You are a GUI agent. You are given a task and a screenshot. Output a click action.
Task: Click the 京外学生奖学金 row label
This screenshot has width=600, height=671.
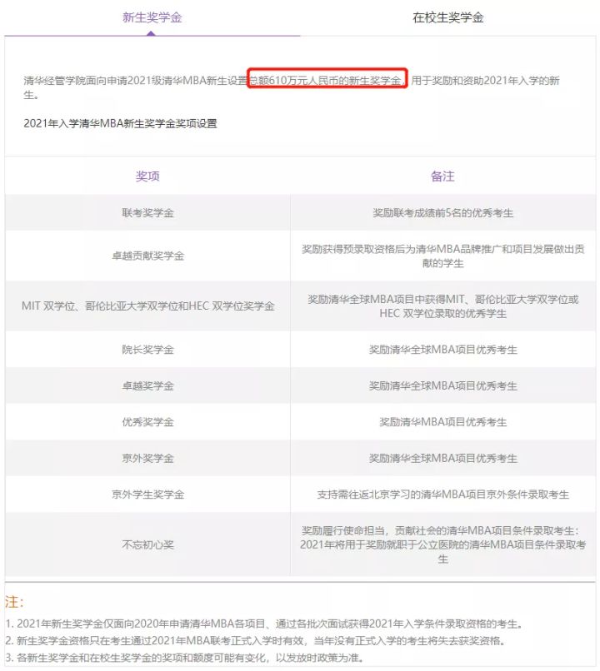pos(147,495)
